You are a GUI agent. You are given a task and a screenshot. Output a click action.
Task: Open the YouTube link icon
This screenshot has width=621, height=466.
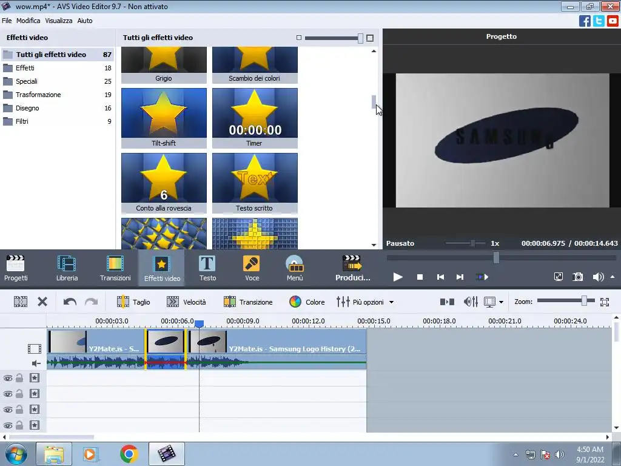(613, 21)
